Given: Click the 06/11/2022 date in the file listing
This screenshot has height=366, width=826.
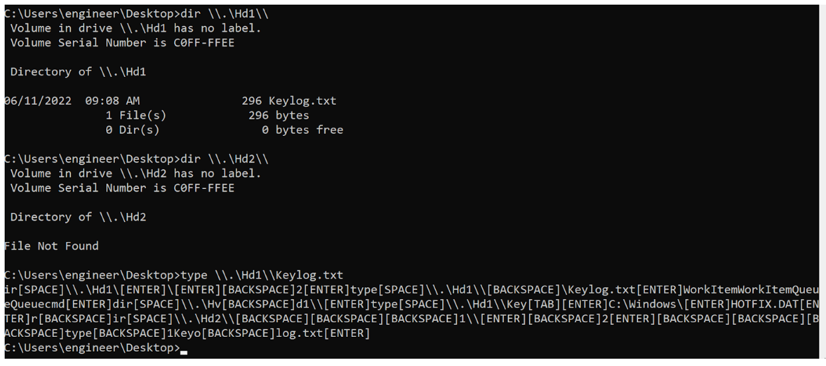Looking at the screenshot, I should tap(37, 101).
